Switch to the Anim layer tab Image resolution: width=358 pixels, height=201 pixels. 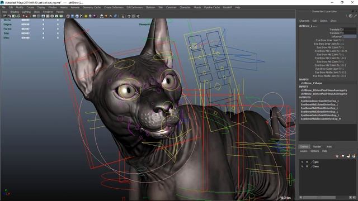tap(329, 146)
